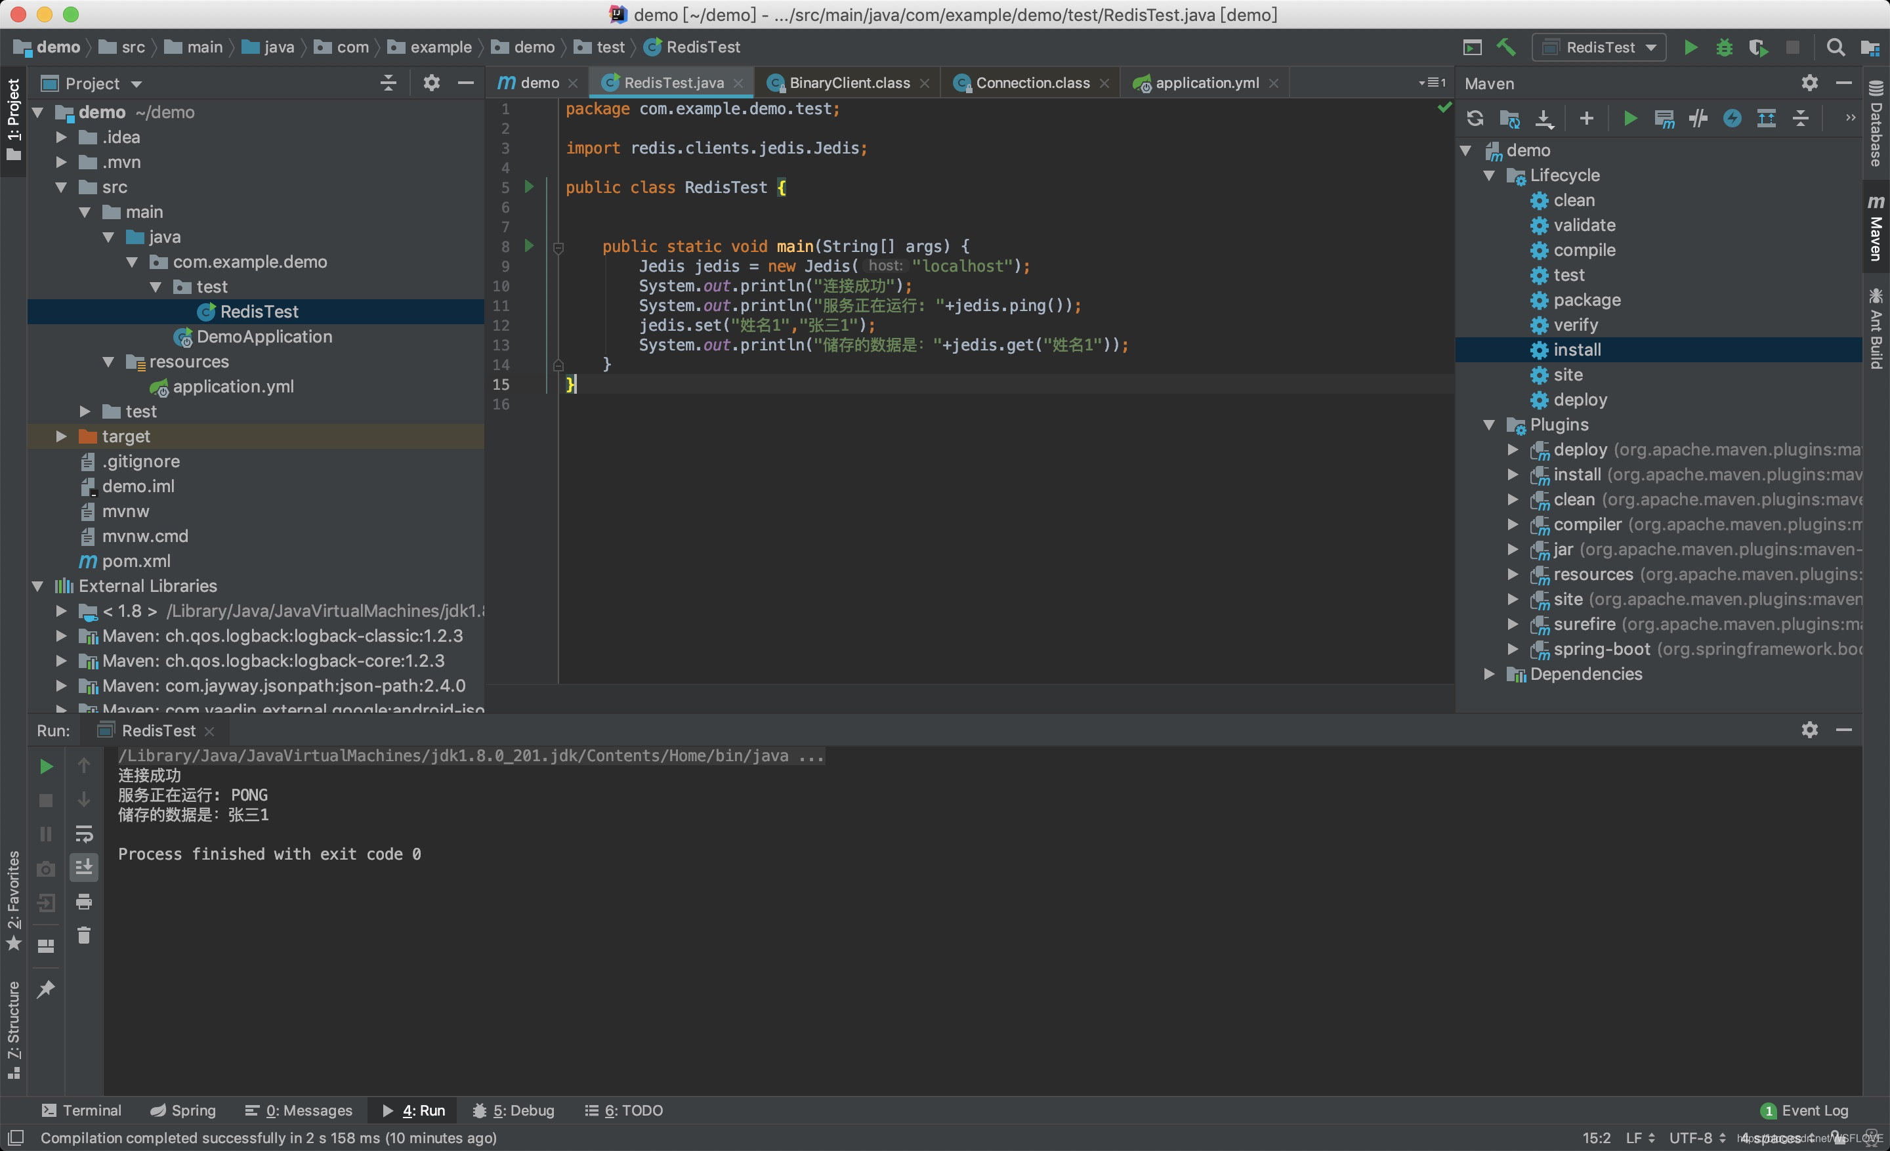Image resolution: width=1890 pixels, height=1151 pixels.
Task: Open 0: Messages tool window
Action: (x=299, y=1110)
